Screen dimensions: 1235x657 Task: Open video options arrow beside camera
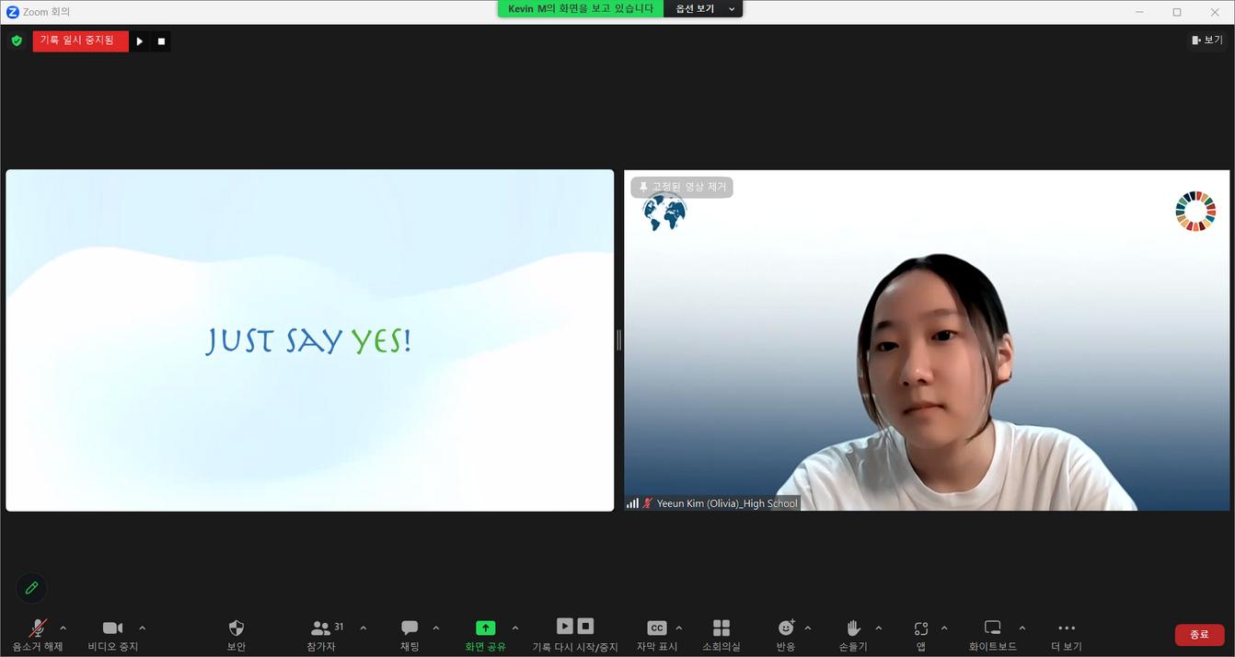pos(143,628)
